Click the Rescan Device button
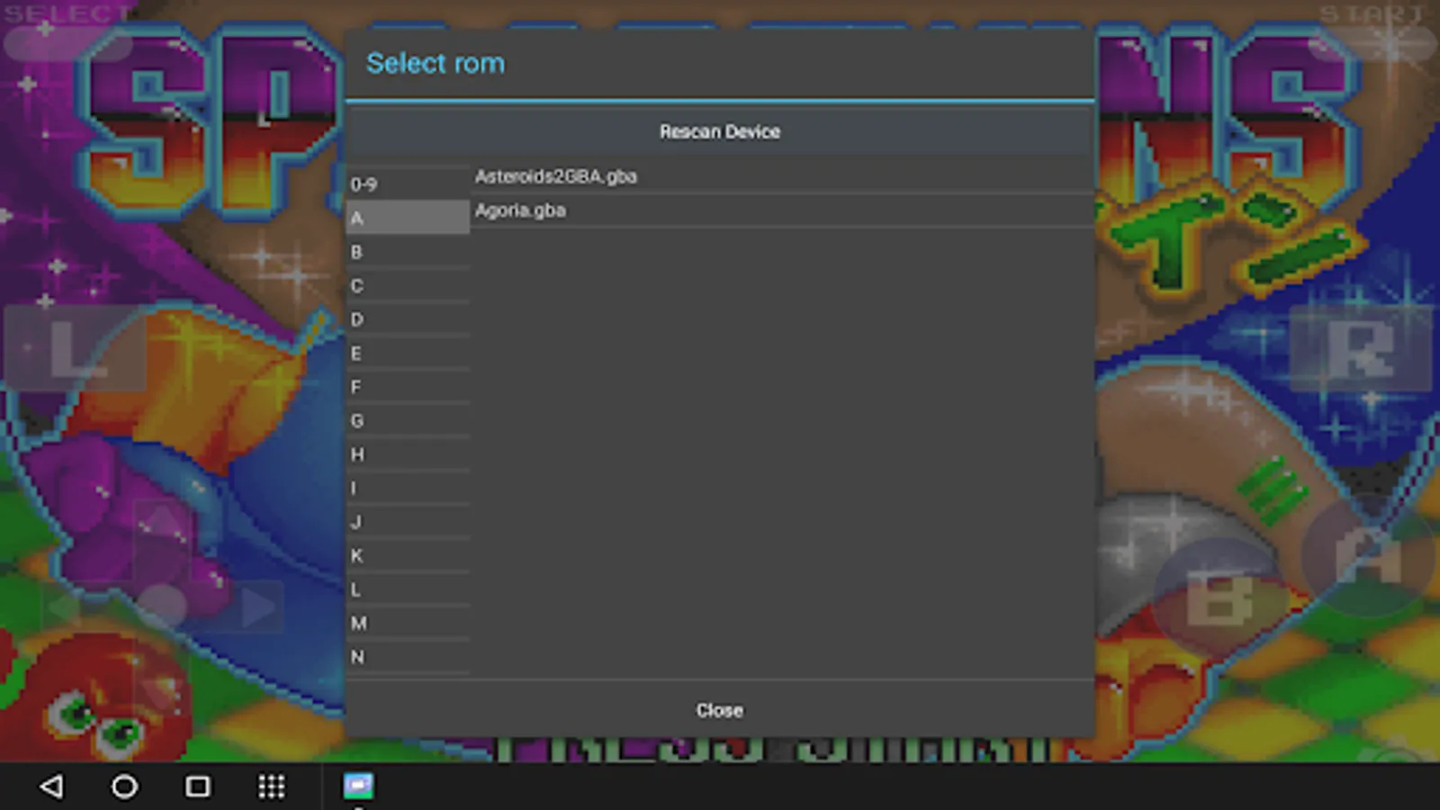Screen dimensions: 1440x810 720,131
